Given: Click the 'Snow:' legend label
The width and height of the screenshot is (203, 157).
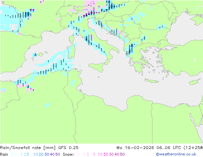Looking at the screenshot, I should 68,154.
